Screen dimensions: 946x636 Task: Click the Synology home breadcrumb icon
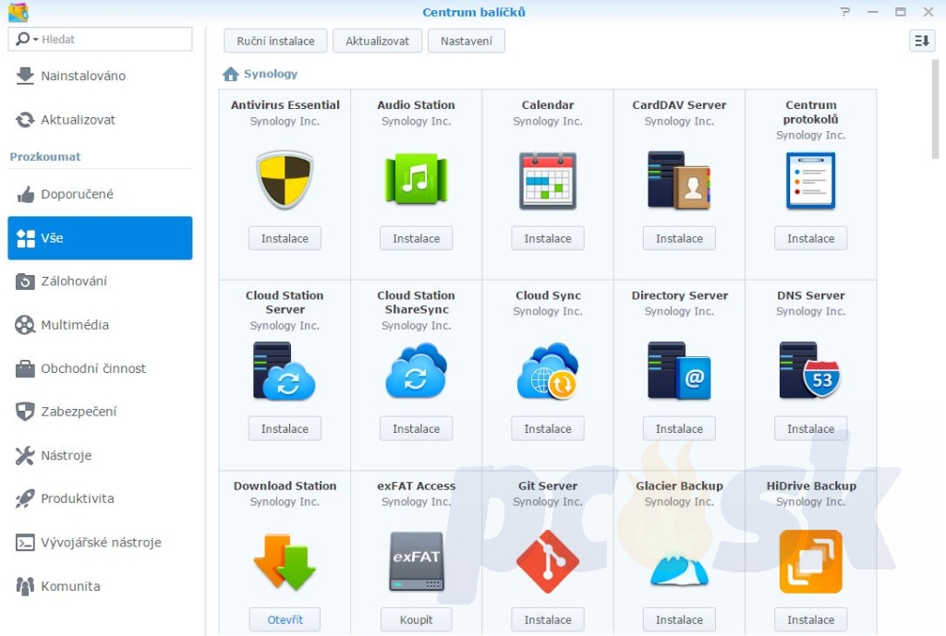click(230, 74)
